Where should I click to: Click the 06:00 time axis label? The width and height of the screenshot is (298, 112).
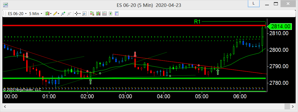point(240,96)
